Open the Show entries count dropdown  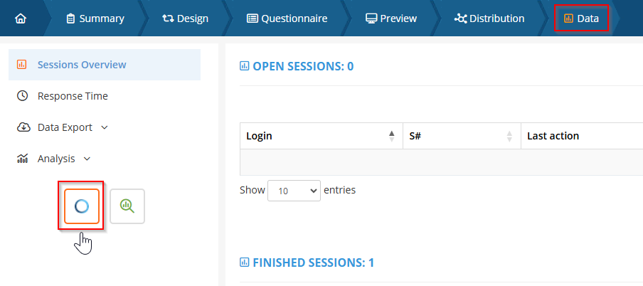[x=294, y=191]
